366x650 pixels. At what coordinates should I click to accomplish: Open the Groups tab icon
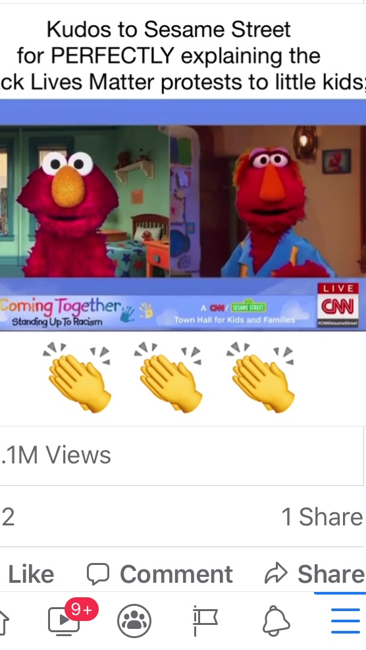pos(134,621)
